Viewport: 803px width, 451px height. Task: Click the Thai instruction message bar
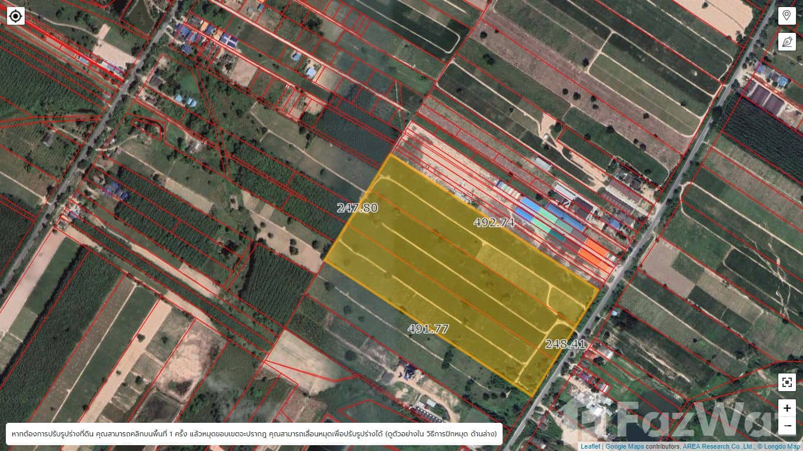point(254,434)
